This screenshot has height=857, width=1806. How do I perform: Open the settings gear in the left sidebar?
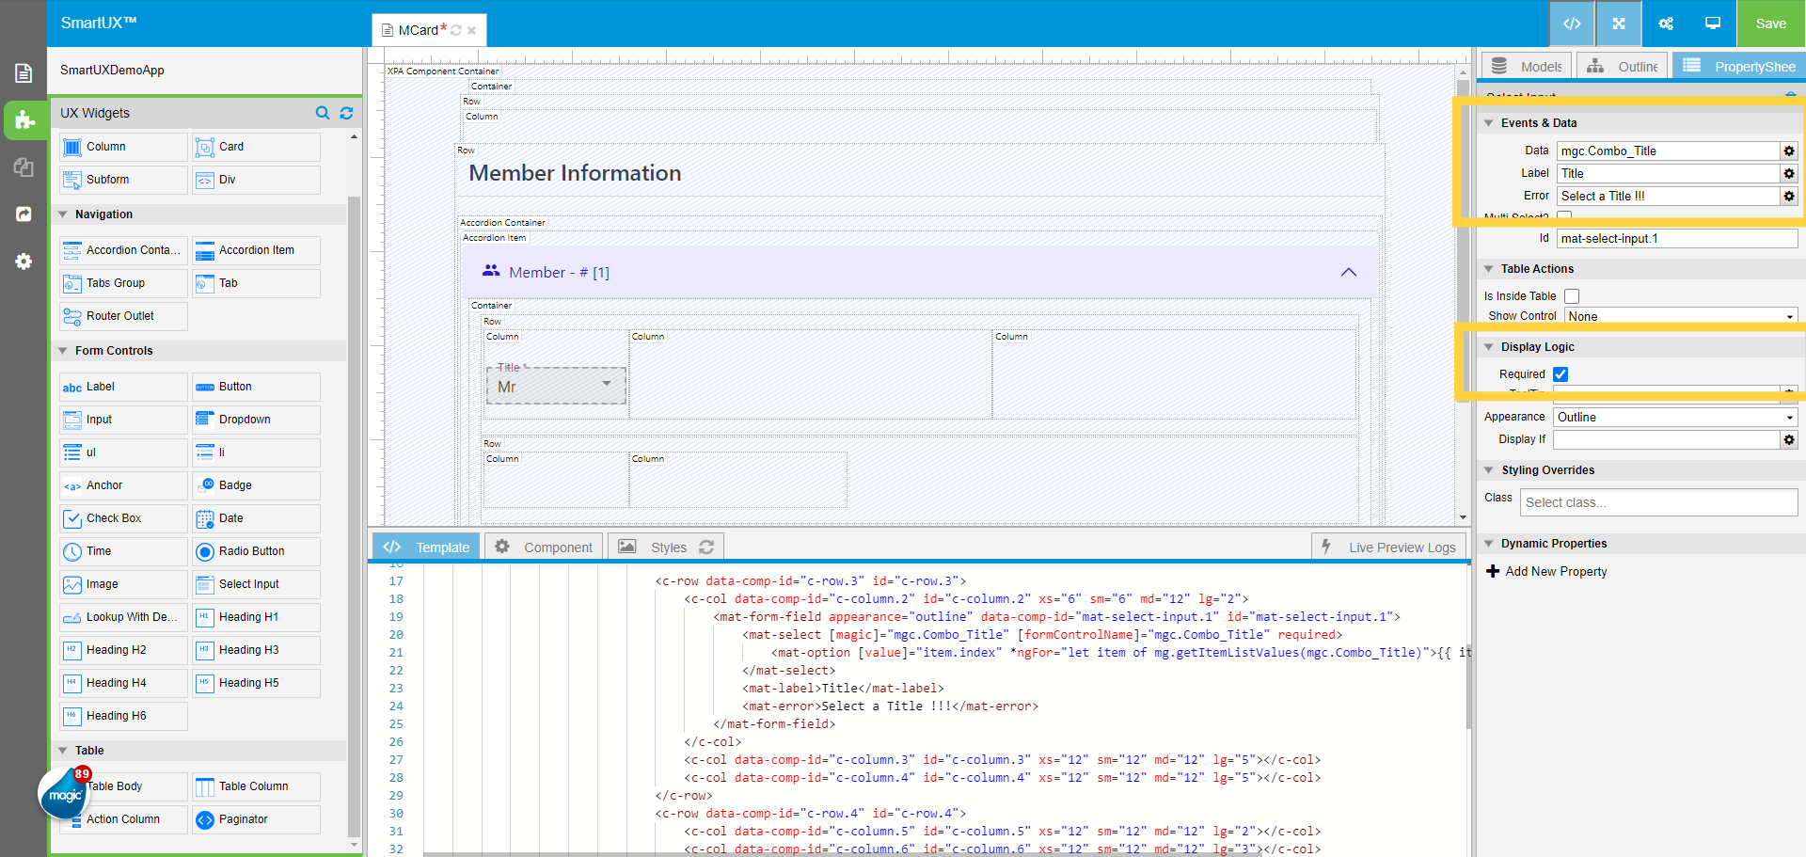(x=24, y=262)
